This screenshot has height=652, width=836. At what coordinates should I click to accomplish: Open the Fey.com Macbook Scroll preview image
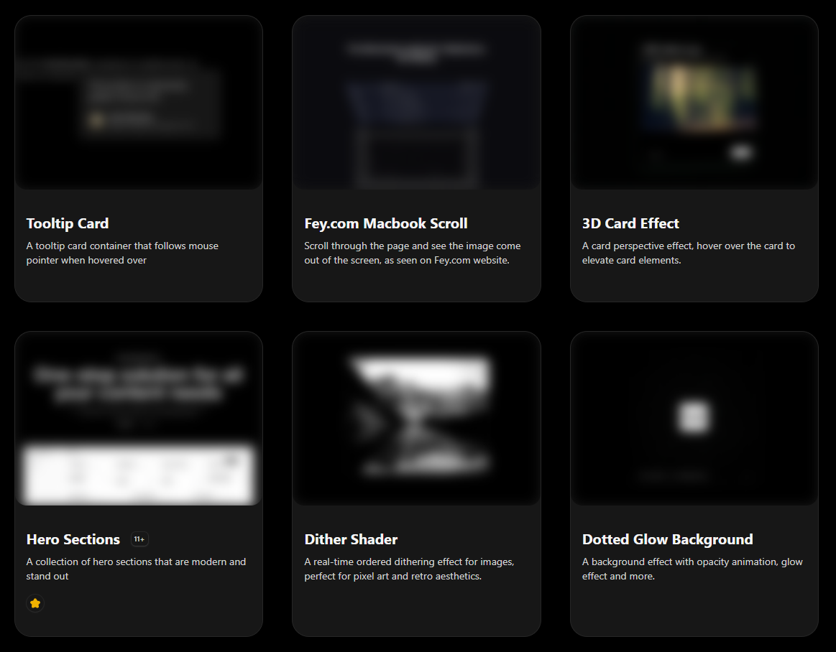coord(416,103)
